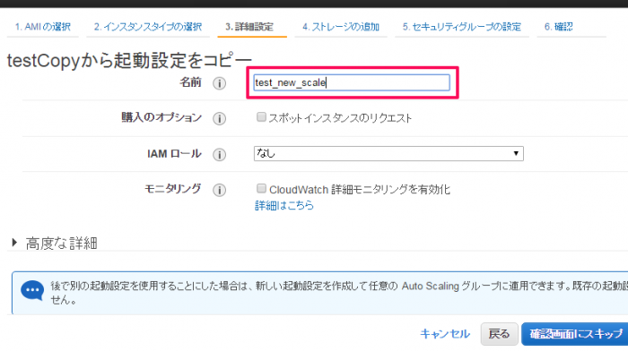Go to 1. AMI の選択 tab
This screenshot has height=351, width=628.
click(x=43, y=27)
